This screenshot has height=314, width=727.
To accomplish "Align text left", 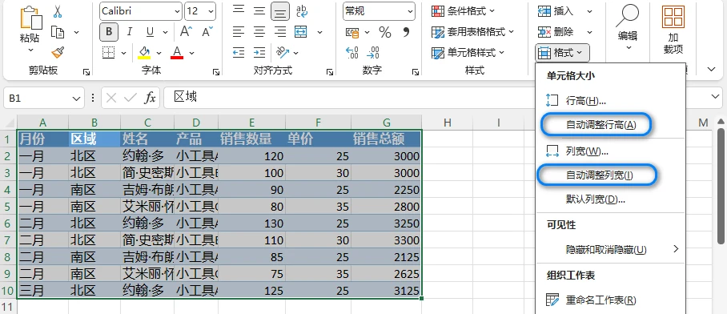I will [x=239, y=31].
